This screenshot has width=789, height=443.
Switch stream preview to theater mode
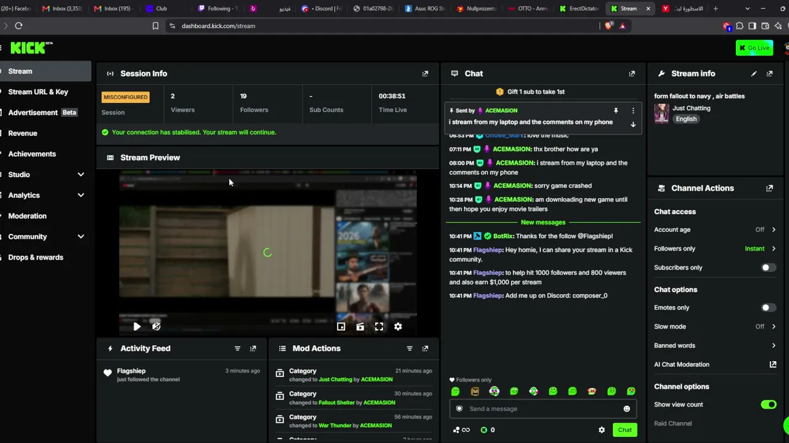click(x=360, y=327)
